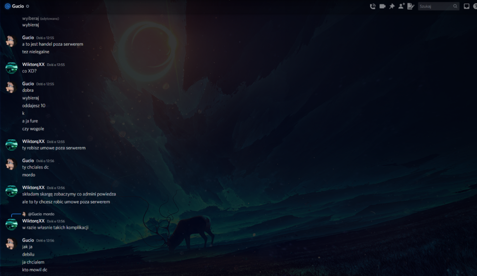Viewport: 477px width, 276px height.
Task: Click the @ icon beside the Gucio title
Action: click(8, 6)
